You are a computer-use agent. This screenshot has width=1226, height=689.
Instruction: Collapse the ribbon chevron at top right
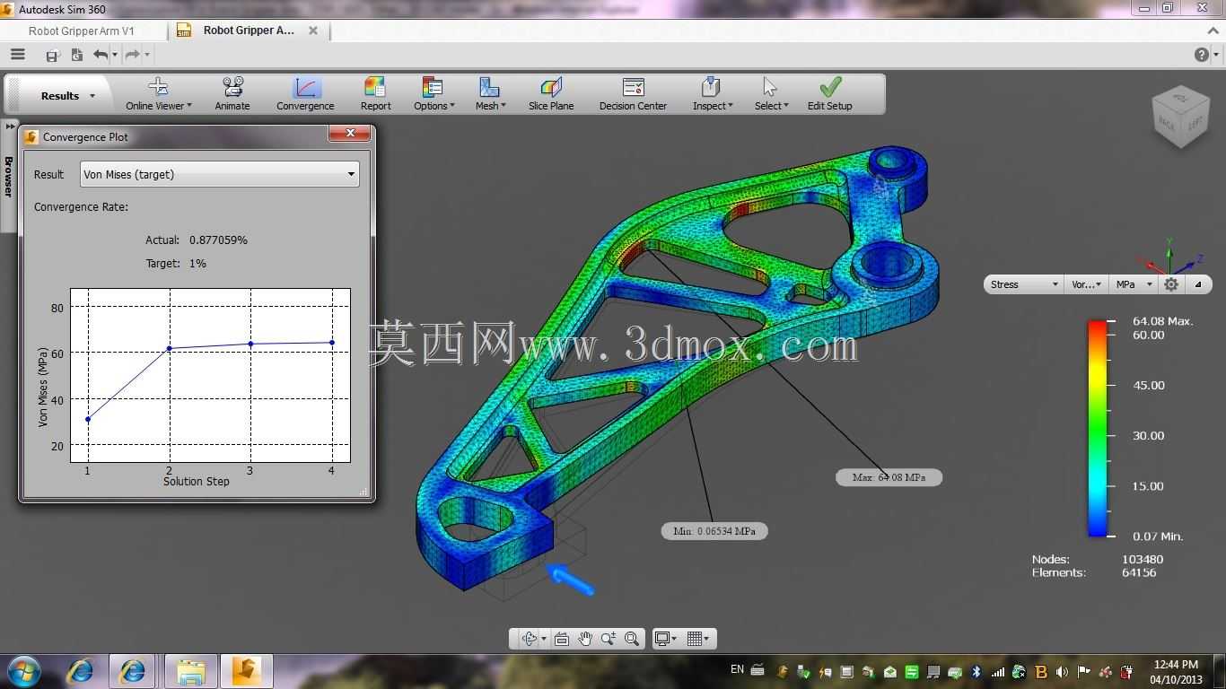pos(1213,31)
